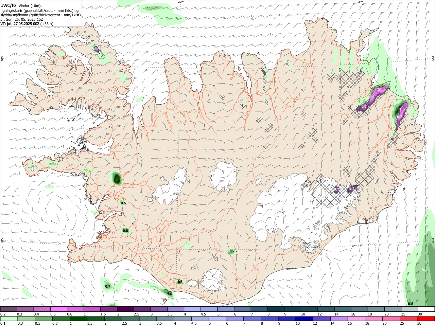435x326 pixels.
Task: Pick the 12 indigo-purple swatch in the lower scale
Action: (x=322, y=319)
